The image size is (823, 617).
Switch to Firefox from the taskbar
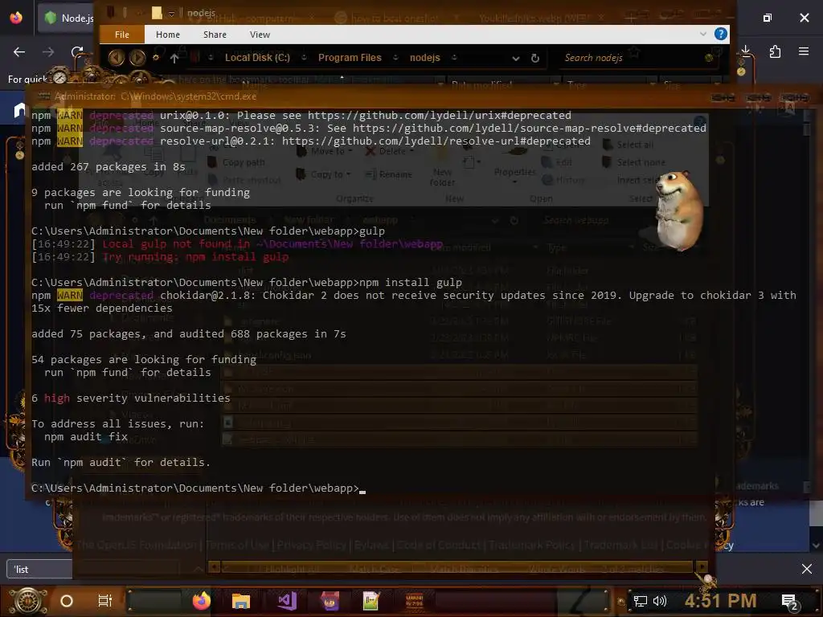coord(201,601)
